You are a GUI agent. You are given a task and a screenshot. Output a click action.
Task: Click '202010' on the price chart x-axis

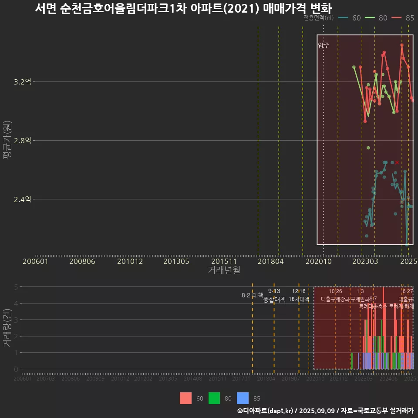(319, 261)
